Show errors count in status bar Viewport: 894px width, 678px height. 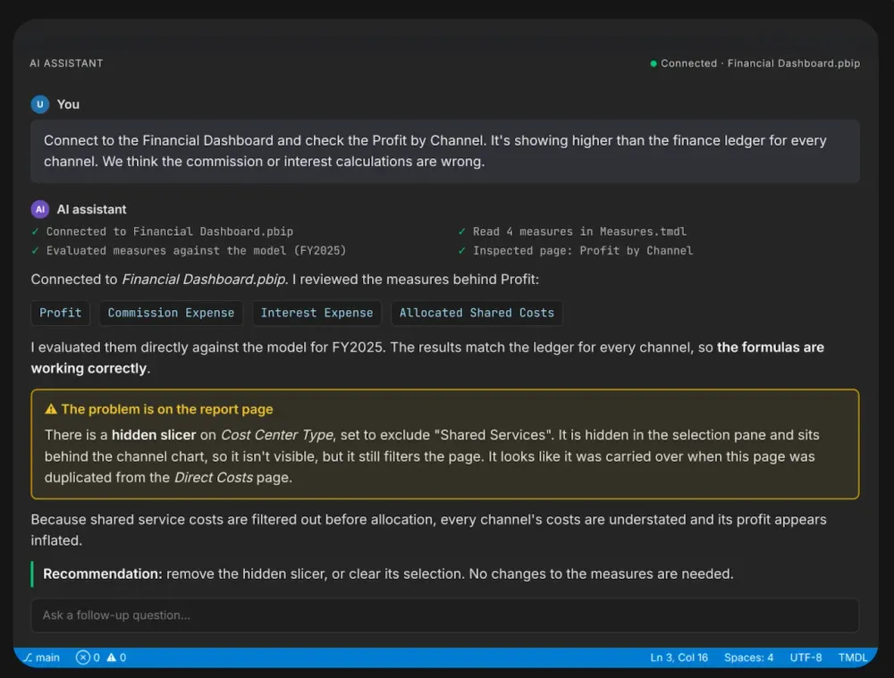pyautogui.click(x=88, y=657)
